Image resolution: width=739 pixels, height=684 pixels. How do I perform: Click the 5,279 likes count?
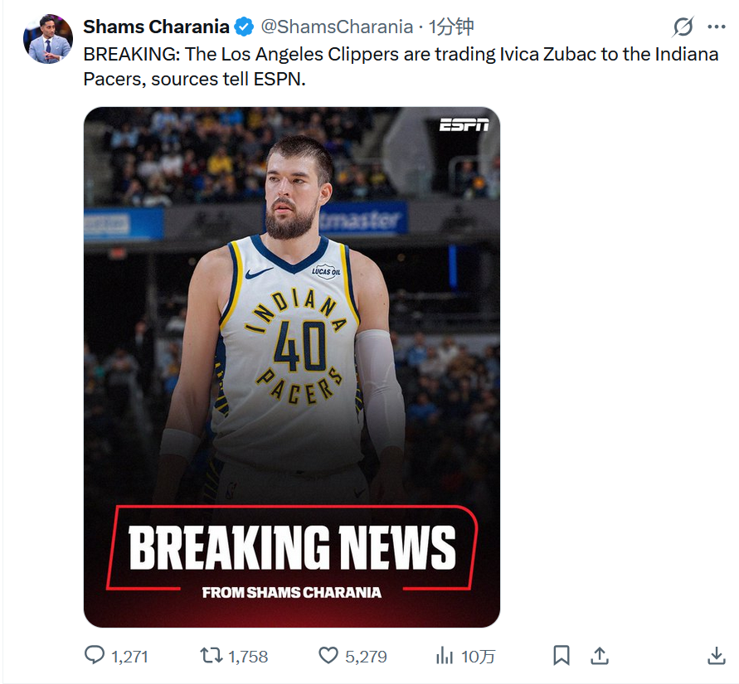pyautogui.click(x=366, y=657)
